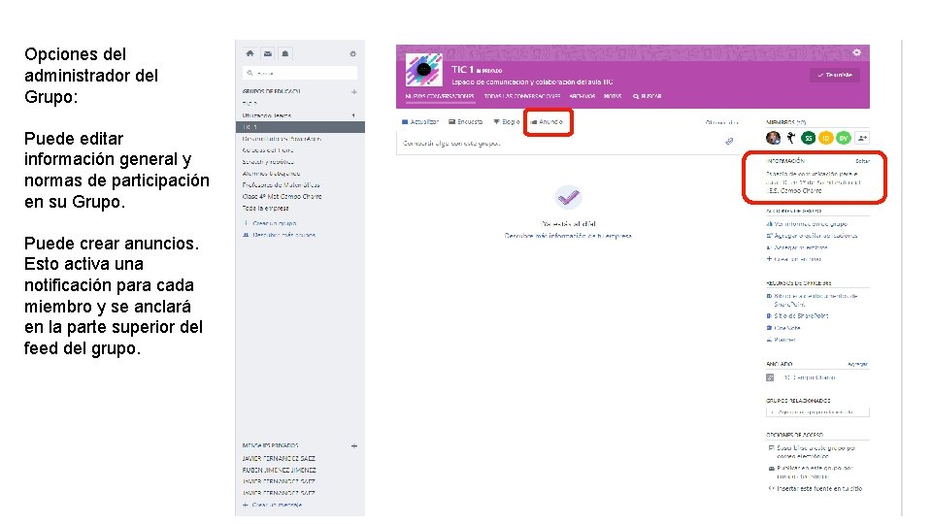This screenshot has width=932, height=524.
Task: Click Descubre más información de tu empresa link
Action: click(568, 236)
